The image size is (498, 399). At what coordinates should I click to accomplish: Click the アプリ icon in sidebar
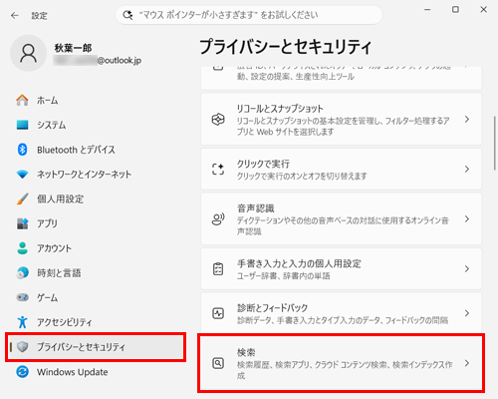pyautogui.click(x=22, y=223)
